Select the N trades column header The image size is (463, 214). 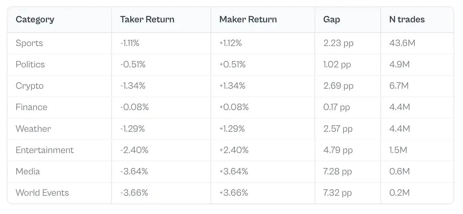pos(407,19)
